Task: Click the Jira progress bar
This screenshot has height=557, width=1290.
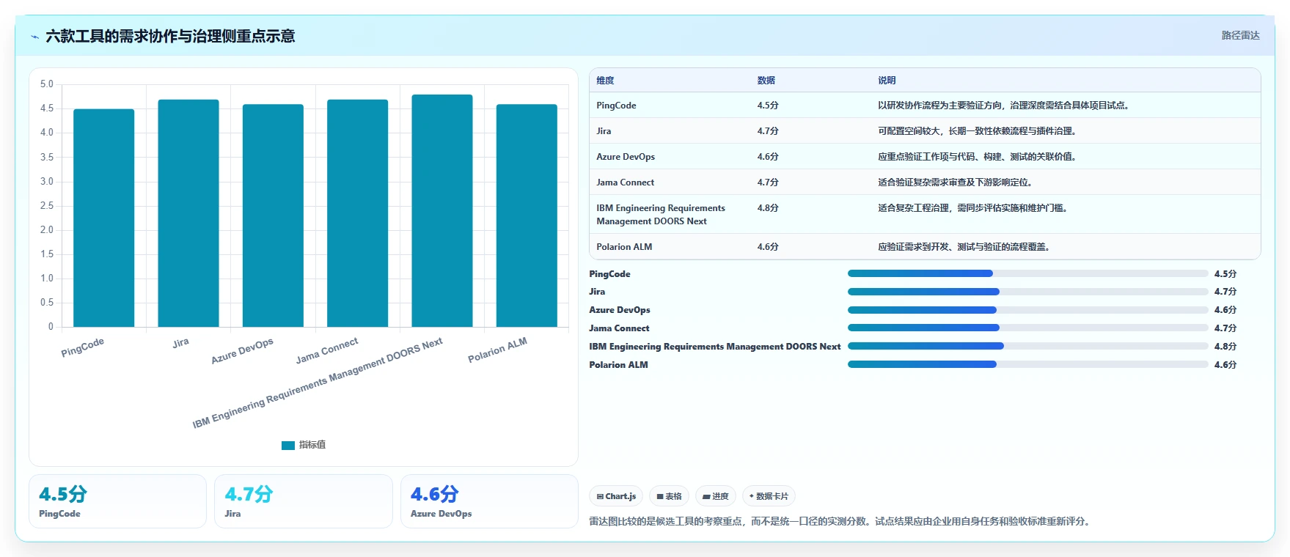Action: point(1027,292)
